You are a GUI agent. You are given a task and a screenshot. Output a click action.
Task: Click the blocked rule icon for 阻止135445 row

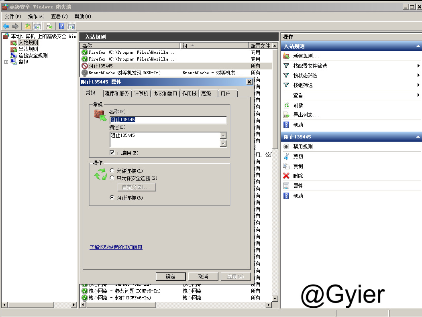[85, 66]
